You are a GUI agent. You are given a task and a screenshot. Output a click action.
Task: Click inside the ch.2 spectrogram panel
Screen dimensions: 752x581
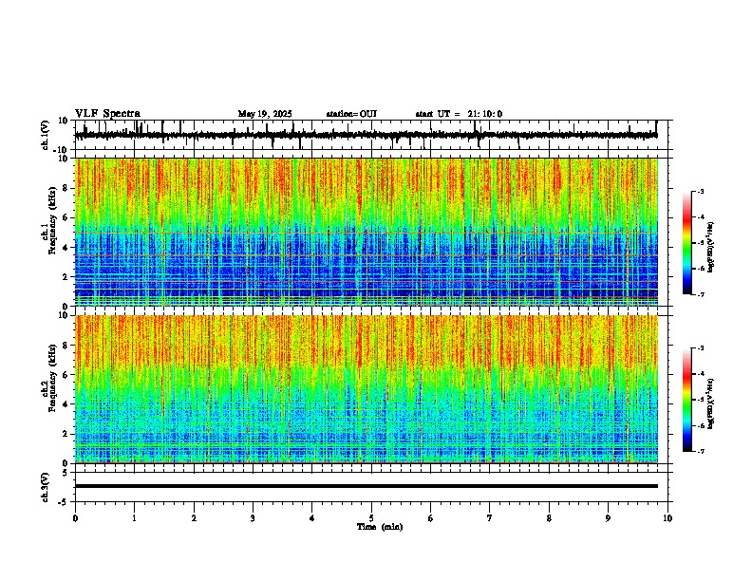367,389
